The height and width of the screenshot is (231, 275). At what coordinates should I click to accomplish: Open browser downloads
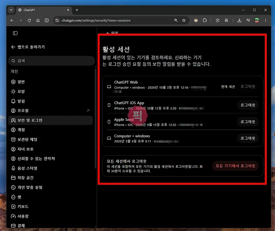click(239, 20)
